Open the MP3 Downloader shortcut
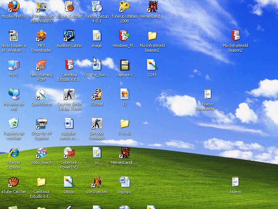This screenshot has height=209, width=278. (41, 36)
